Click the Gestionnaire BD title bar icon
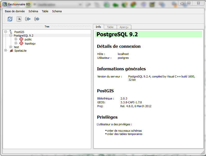The image size is (206, 156). click(x=5, y=4)
